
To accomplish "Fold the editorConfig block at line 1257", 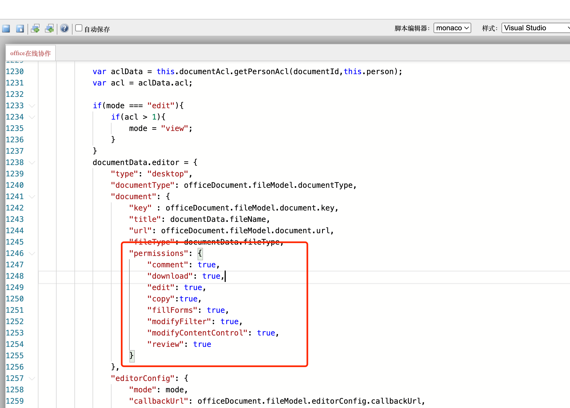I will [x=32, y=379].
